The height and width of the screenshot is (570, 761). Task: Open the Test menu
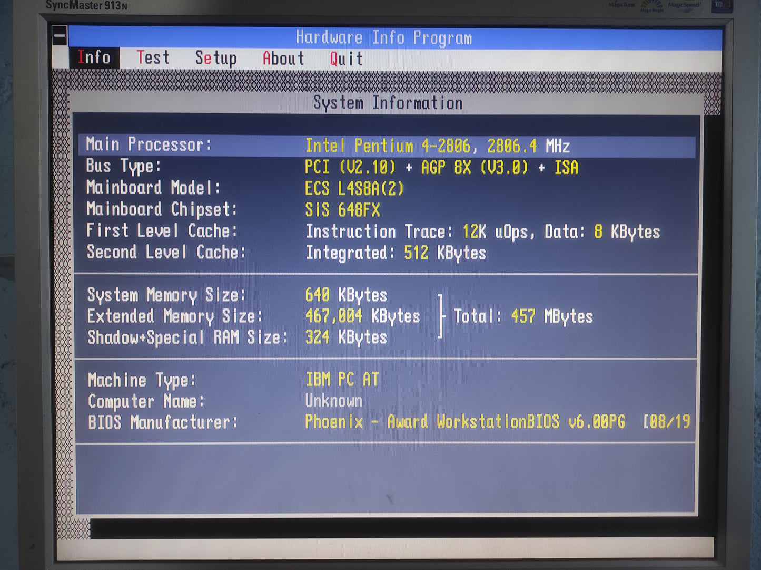click(153, 57)
